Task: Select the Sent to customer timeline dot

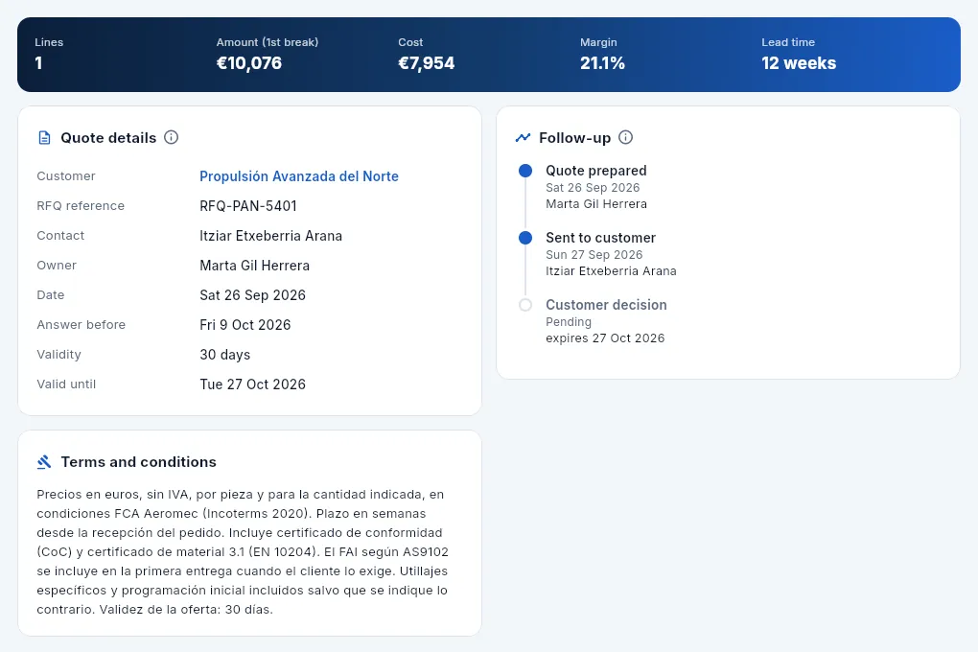Action: pos(525,238)
